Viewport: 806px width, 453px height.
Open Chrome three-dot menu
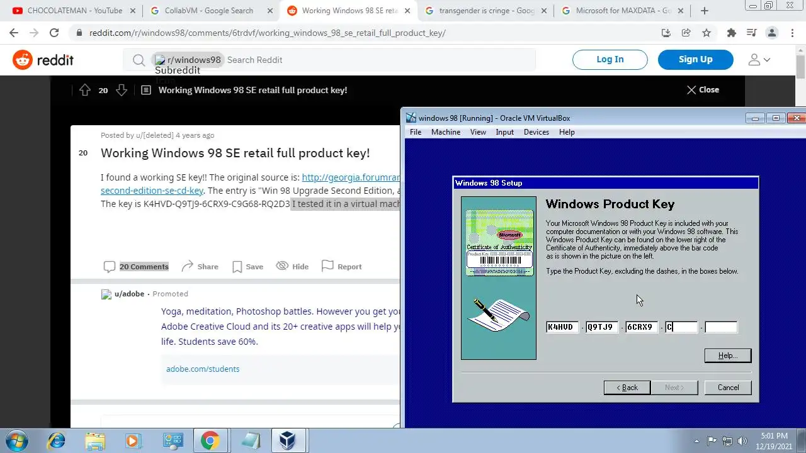[792, 33]
